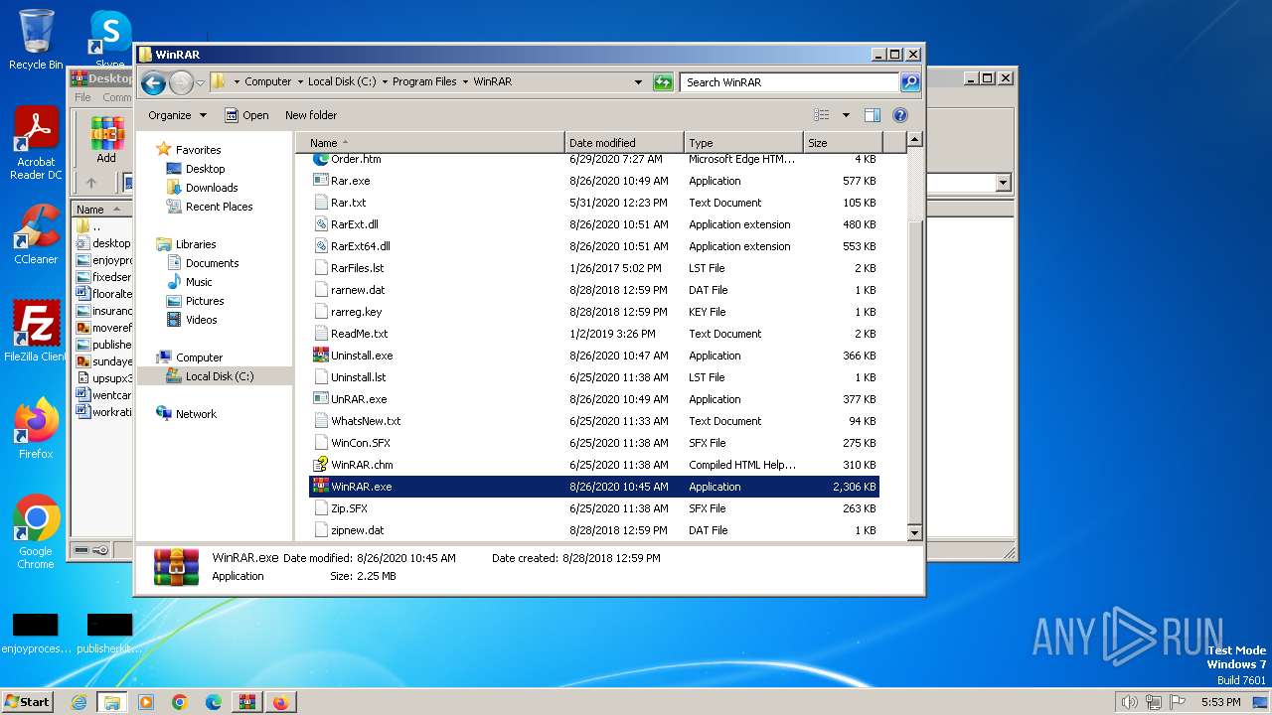
Task: Open the address bar history dropdown
Action: (x=638, y=82)
